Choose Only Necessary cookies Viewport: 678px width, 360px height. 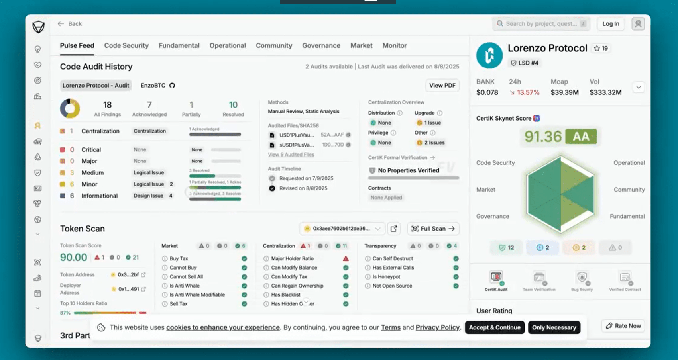click(x=554, y=327)
